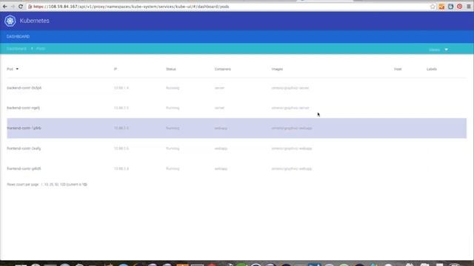Click the Host column header
The width and height of the screenshot is (474, 266).
398,69
